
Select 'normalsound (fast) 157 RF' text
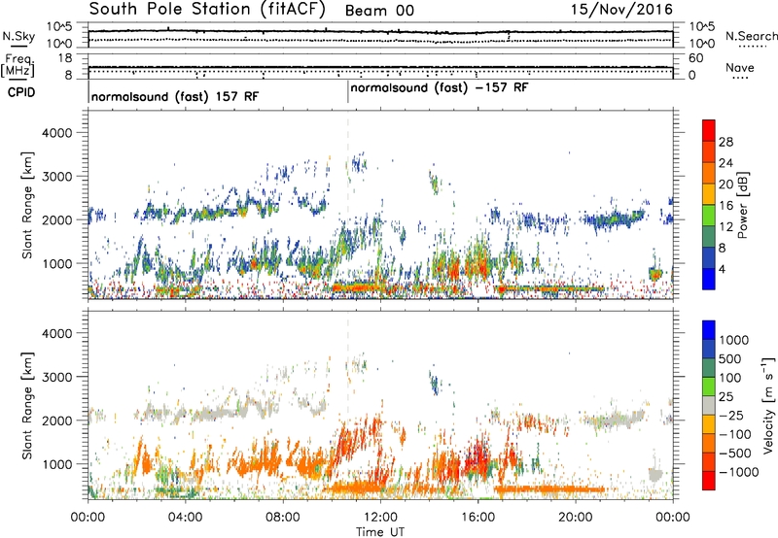(175, 96)
